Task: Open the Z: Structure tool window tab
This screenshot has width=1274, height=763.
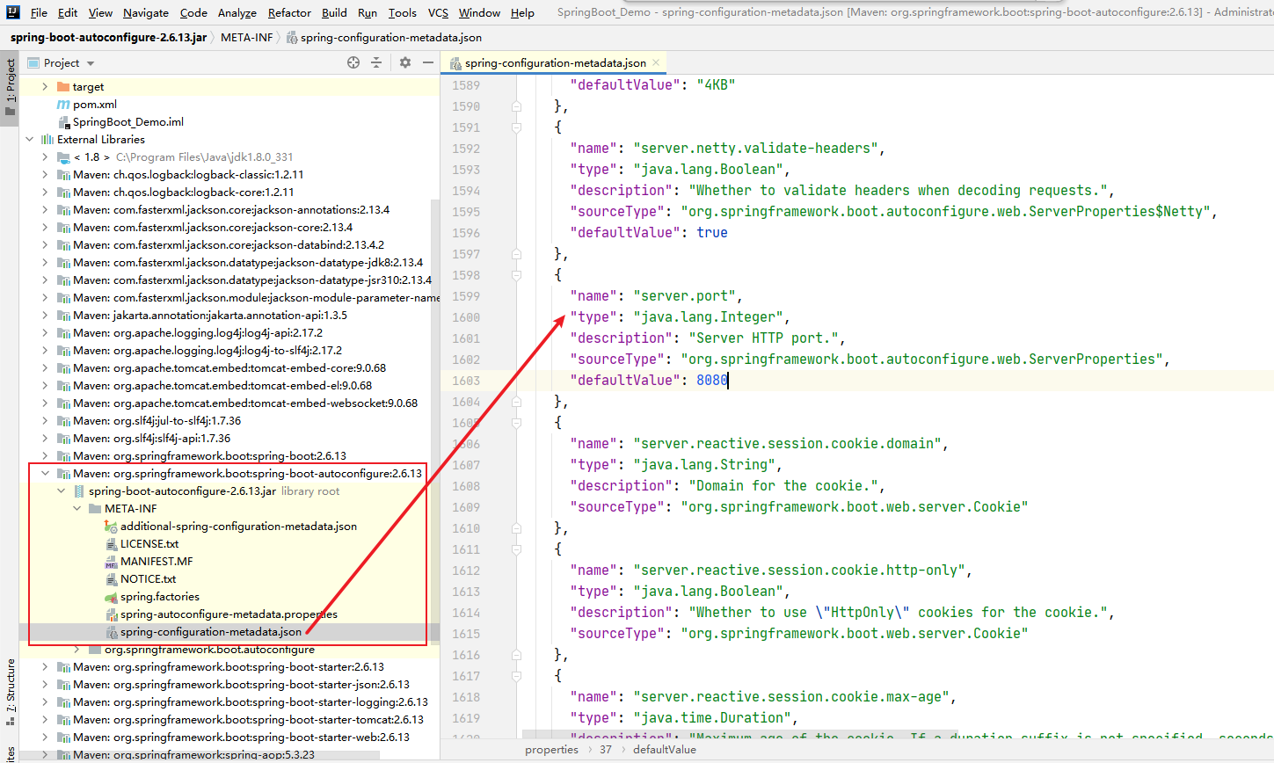Action: coord(10,691)
